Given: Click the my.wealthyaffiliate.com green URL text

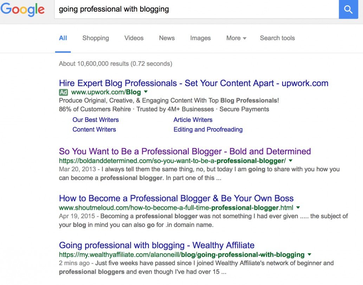Looking at the screenshot, I should [x=182, y=255].
